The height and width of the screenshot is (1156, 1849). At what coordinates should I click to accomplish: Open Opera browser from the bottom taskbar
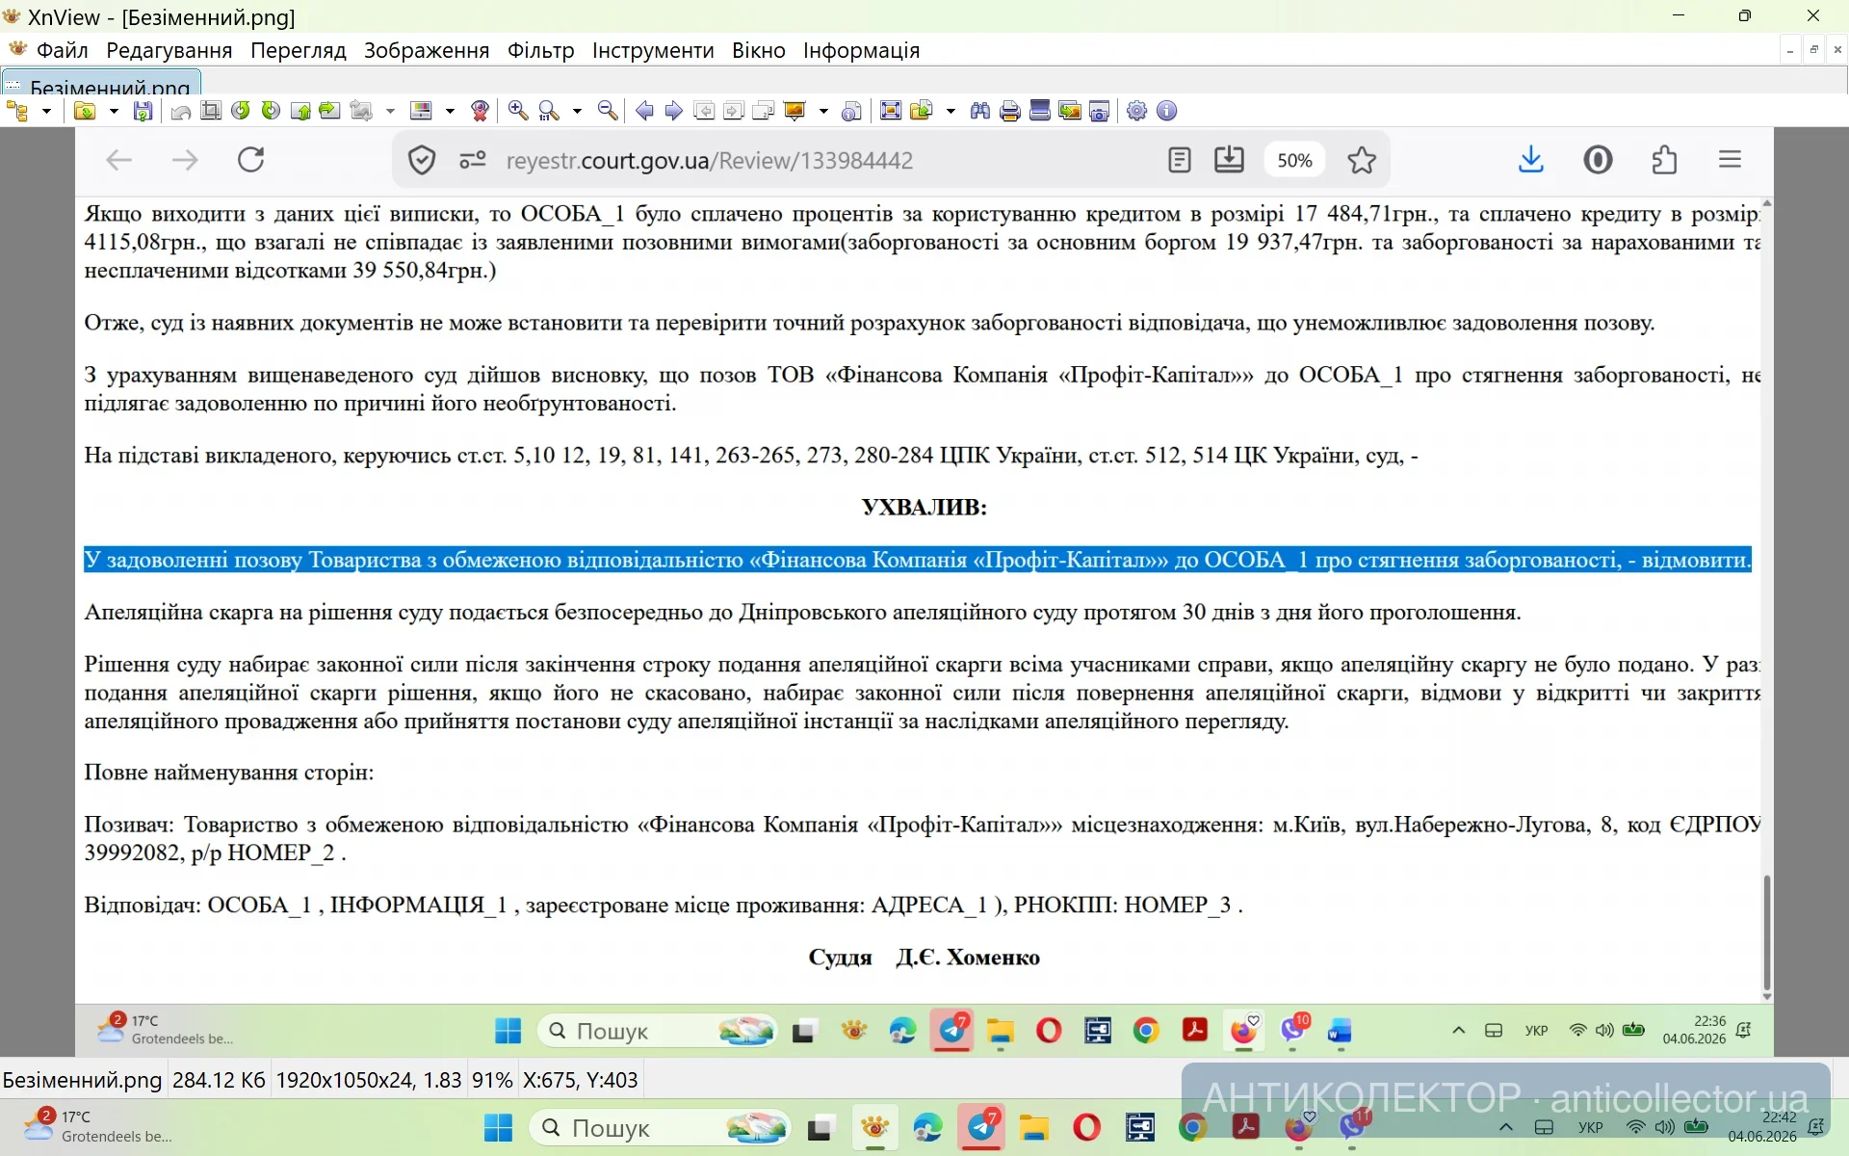1086,1127
